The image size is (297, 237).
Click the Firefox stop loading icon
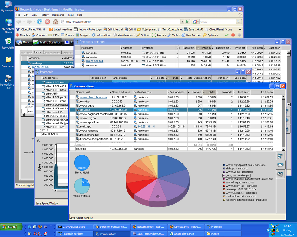tap(47, 22)
